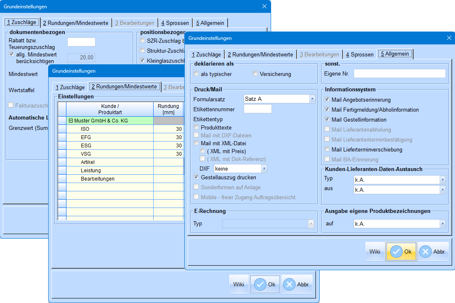The width and height of the screenshot is (455, 303).
Task: Click the Etikettennummer input field
Action: 258,109
